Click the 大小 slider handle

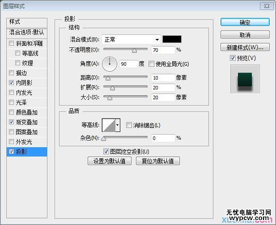(x=110, y=98)
